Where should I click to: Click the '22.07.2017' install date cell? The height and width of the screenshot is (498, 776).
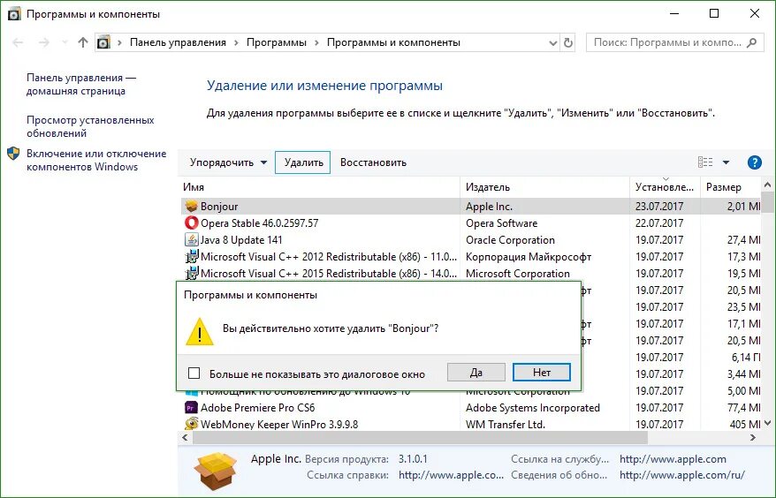659,223
